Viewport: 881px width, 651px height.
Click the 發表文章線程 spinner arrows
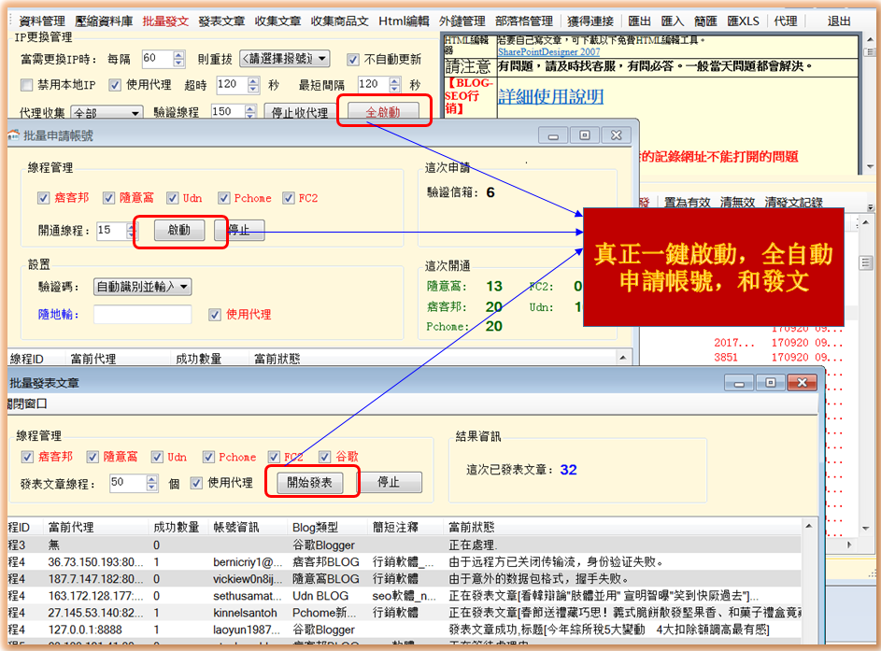click(x=152, y=483)
